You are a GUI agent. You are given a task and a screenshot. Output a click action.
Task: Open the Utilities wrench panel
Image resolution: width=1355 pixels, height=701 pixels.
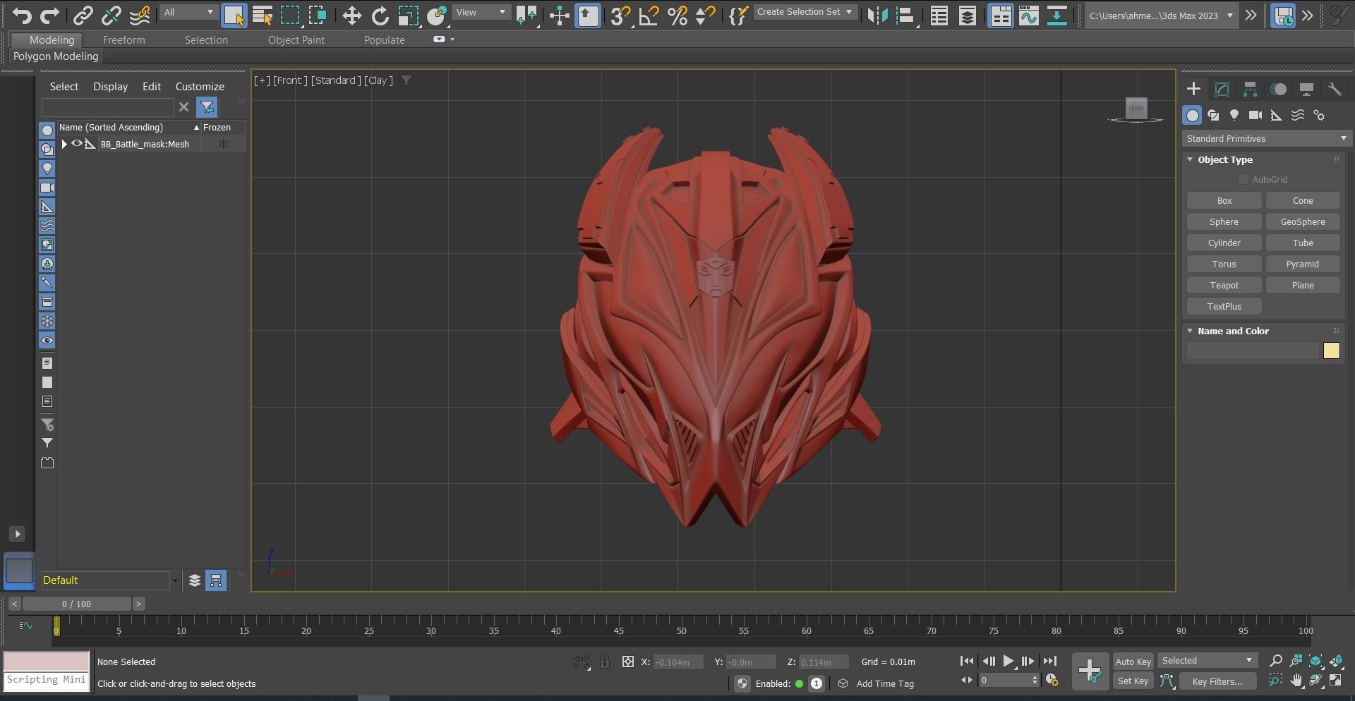click(1334, 90)
